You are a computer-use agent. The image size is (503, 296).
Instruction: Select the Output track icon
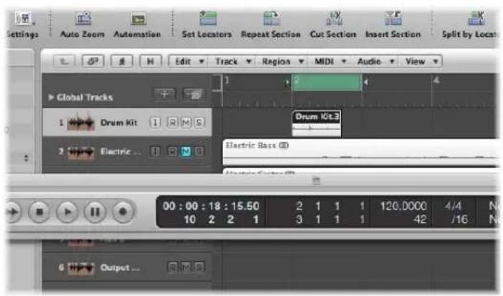81,267
